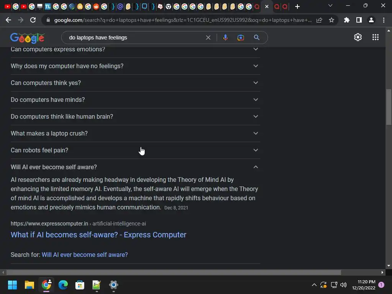Click the vertical scrollbar thumb
The image size is (392, 294).
[x=389, y=107]
